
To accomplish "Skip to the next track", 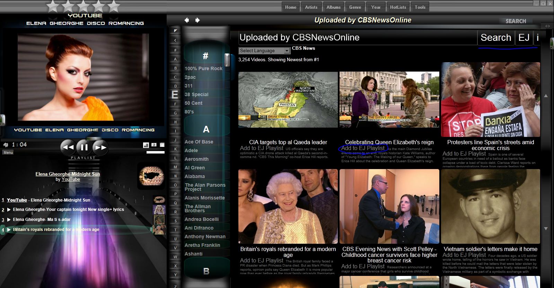I will click(x=100, y=147).
